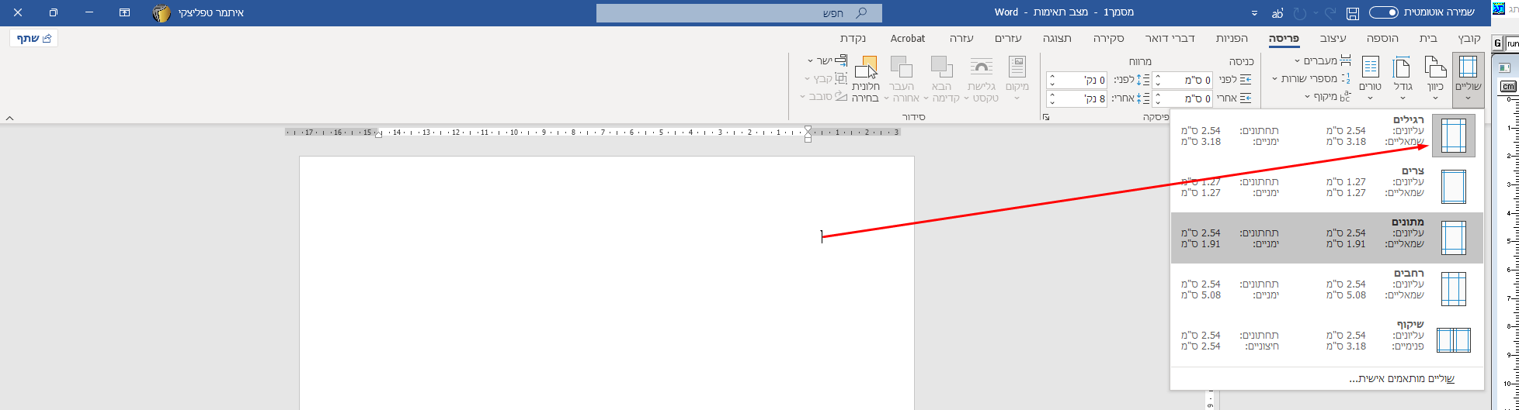Open the Orientation (כיוון) menu

tap(1435, 80)
